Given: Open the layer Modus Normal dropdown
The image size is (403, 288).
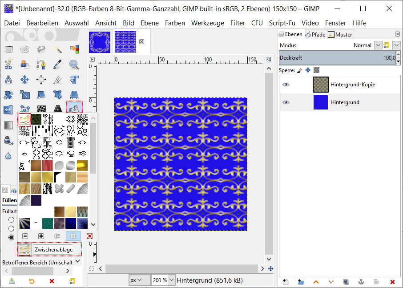Looking at the screenshot, I should pyautogui.click(x=378, y=45).
